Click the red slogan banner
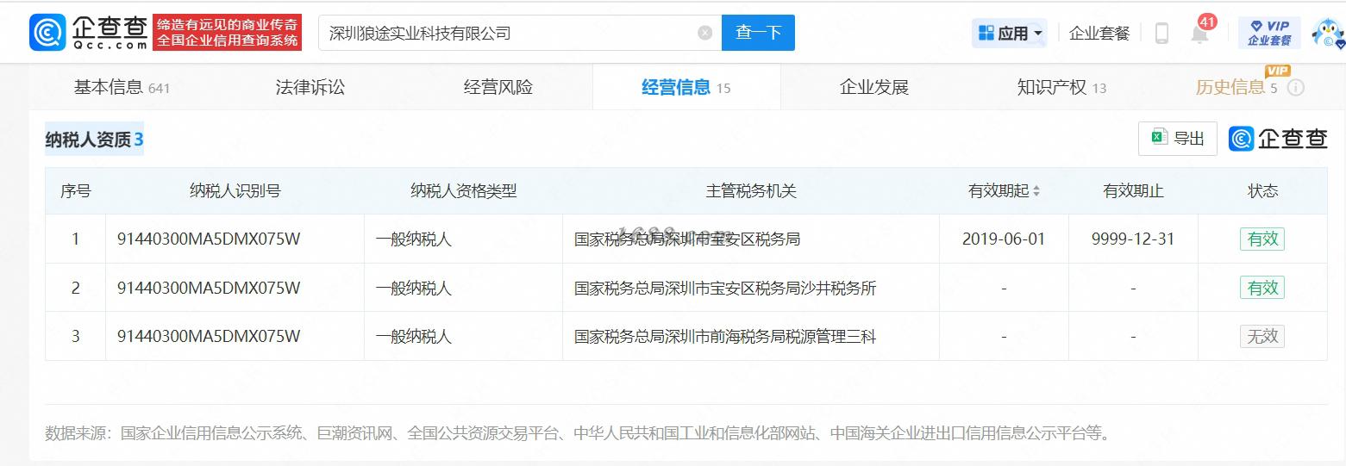 tap(228, 33)
